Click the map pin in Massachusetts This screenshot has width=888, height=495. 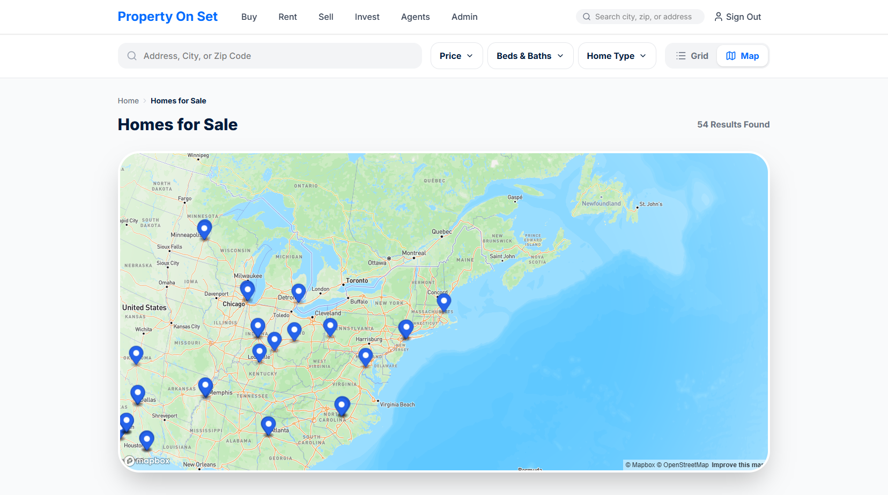tap(444, 303)
